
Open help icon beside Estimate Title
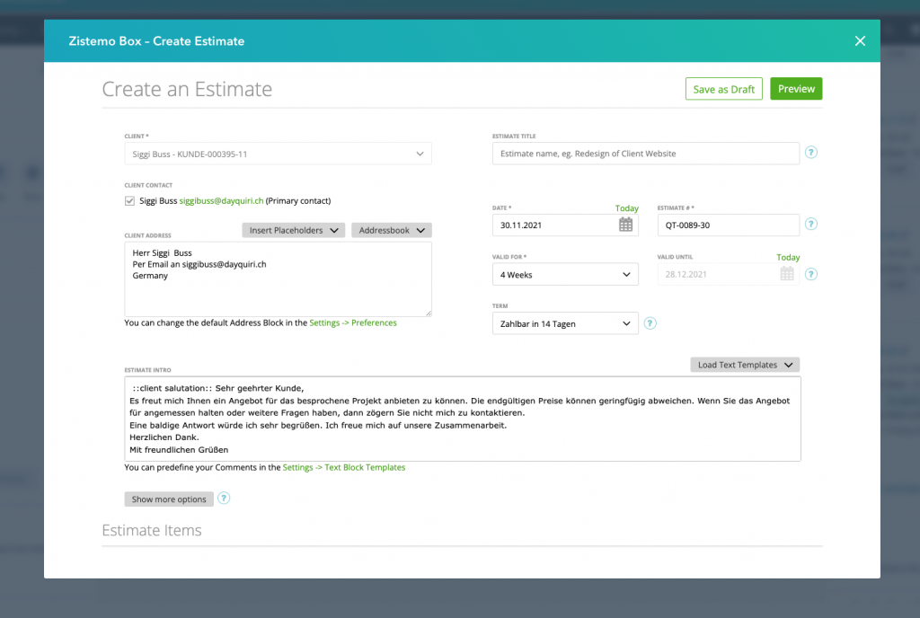(x=811, y=153)
